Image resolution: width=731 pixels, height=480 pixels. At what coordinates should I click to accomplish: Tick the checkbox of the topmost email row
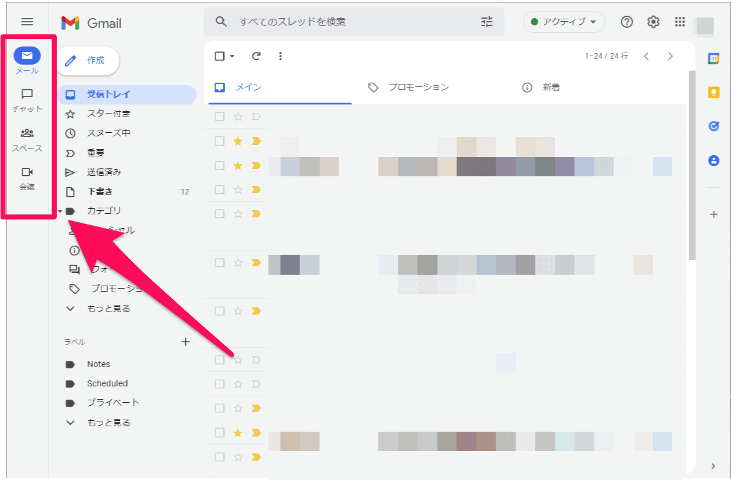[x=220, y=117]
